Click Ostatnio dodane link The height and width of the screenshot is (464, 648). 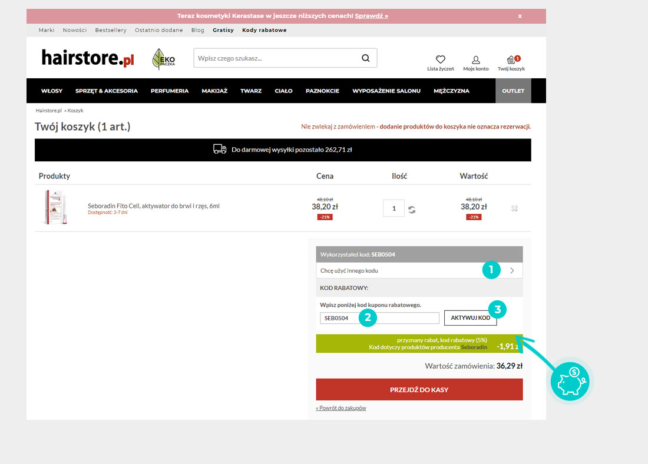pos(158,30)
